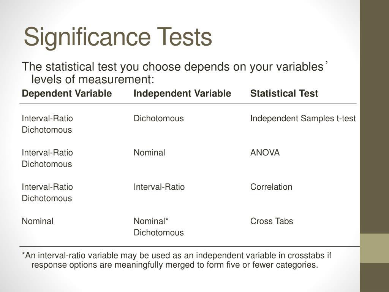Click the dark olive sidebar stripe
This screenshot has width=389, height=292.
(374, 117)
